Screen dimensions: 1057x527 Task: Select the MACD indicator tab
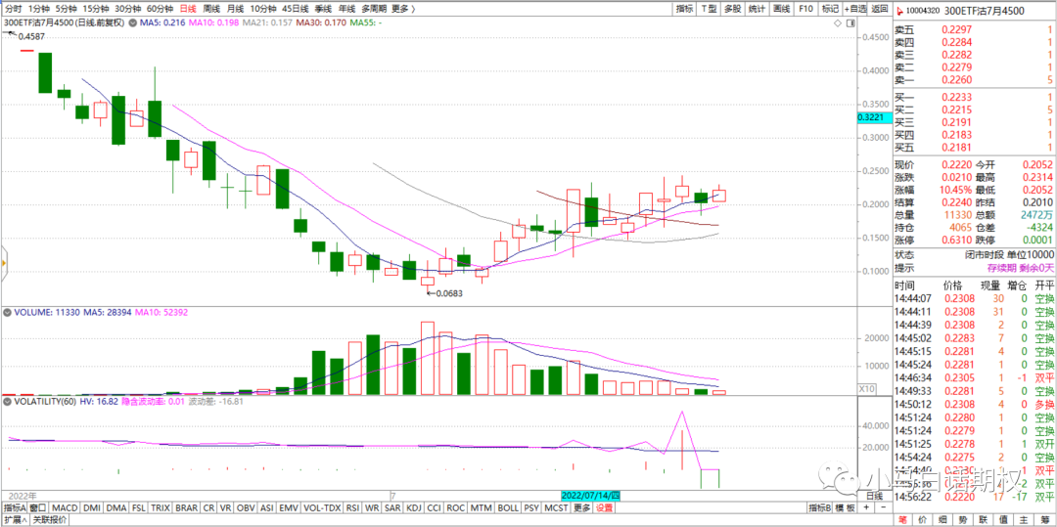[x=66, y=508]
